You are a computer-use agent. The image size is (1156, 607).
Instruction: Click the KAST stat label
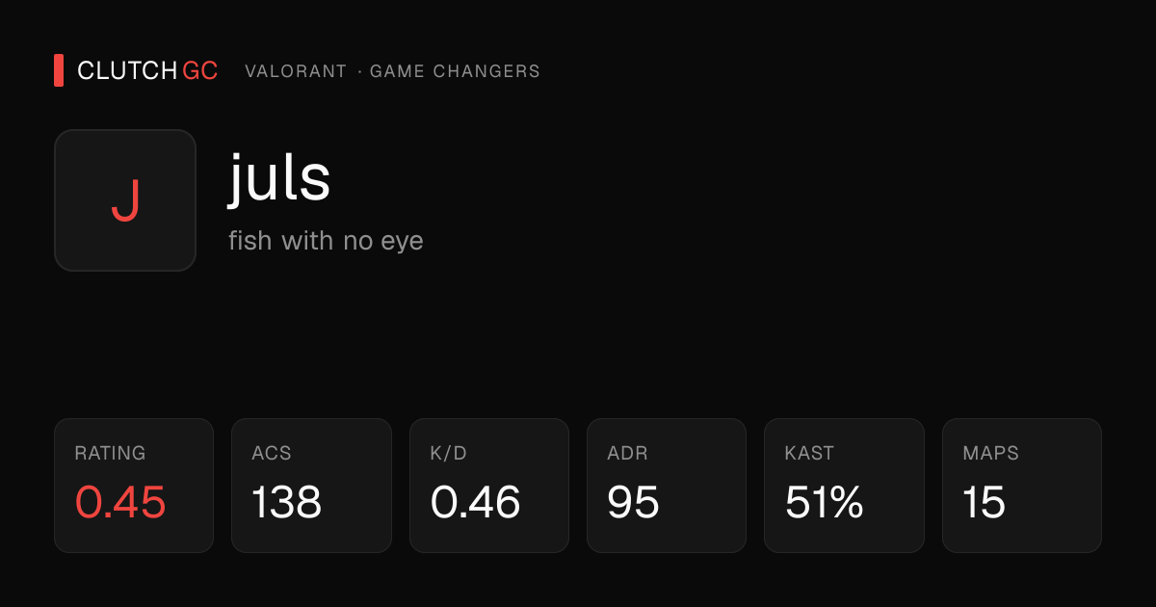point(809,453)
